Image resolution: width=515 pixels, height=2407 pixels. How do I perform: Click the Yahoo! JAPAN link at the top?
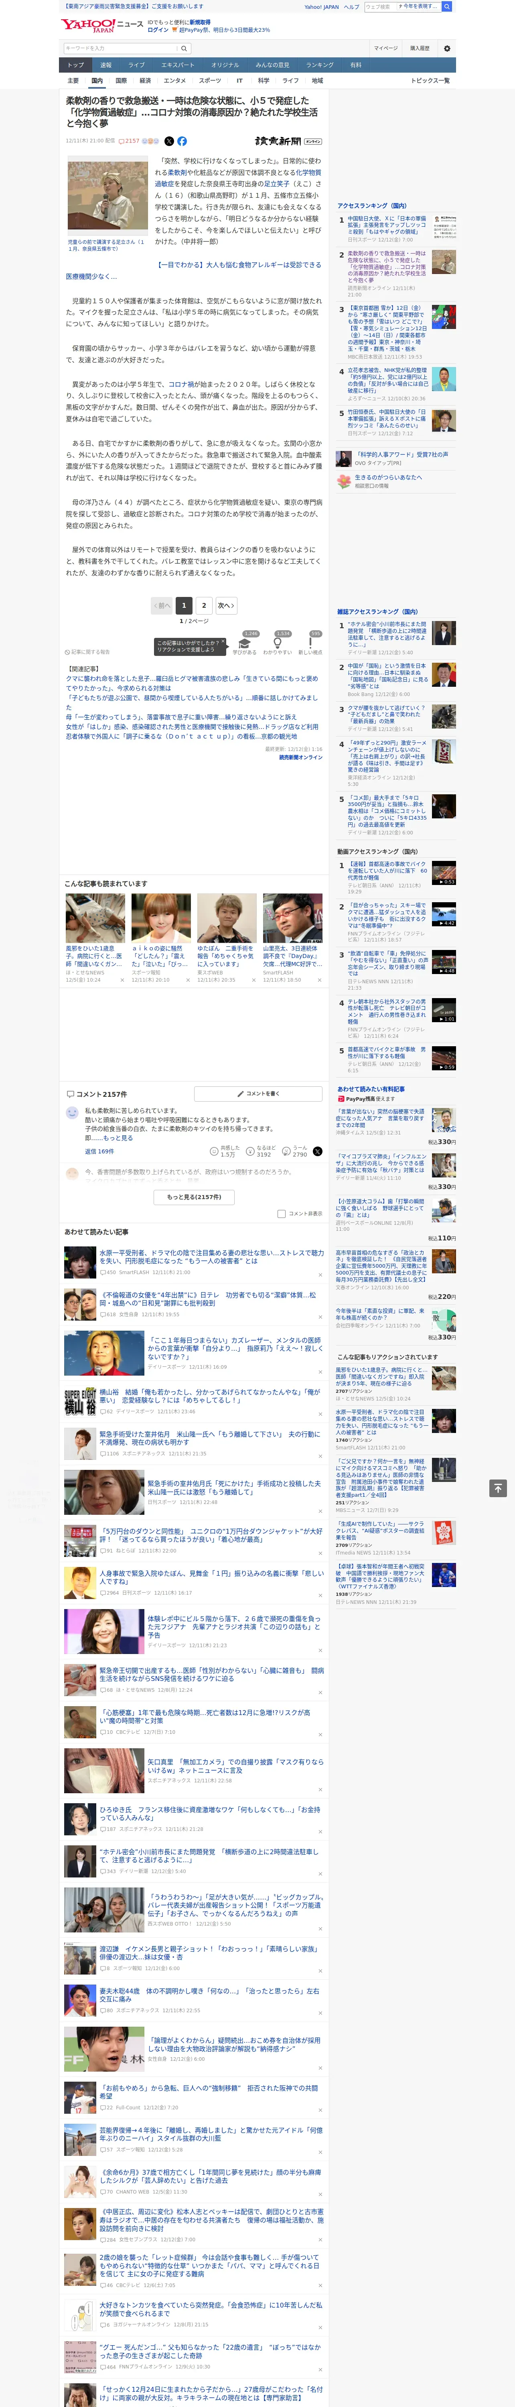[322, 6]
